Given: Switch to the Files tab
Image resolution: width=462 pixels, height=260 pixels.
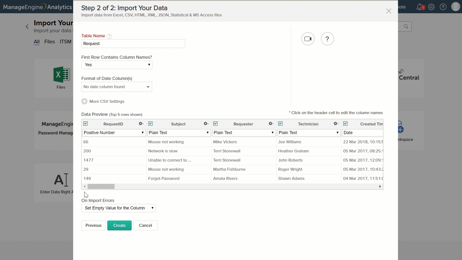Looking at the screenshot, I should pos(50,42).
